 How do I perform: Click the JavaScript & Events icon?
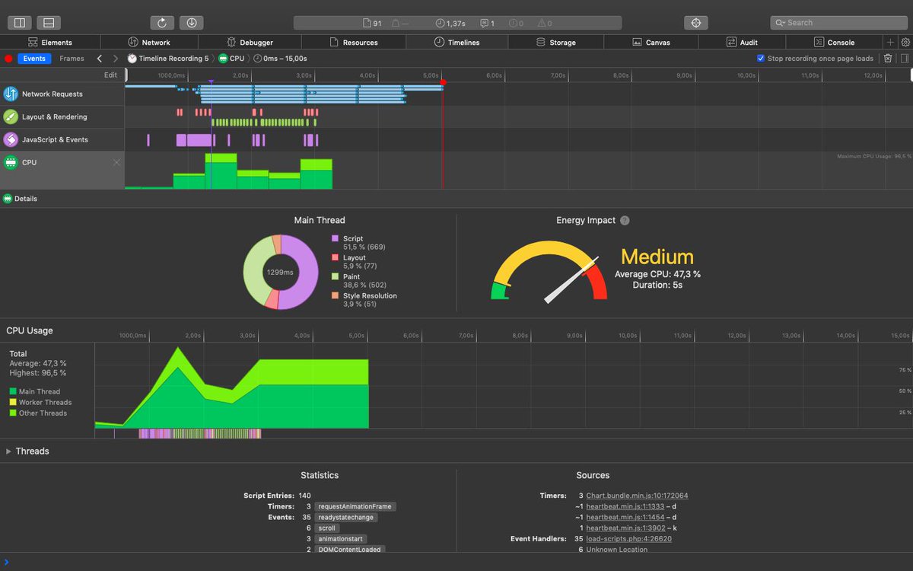[x=11, y=140]
